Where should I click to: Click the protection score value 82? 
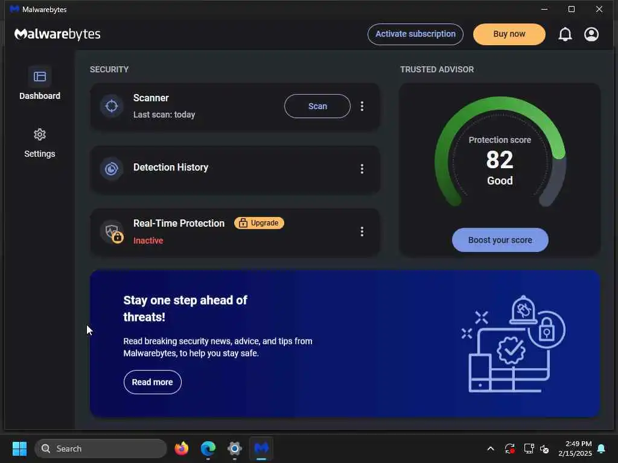(500, 159)
